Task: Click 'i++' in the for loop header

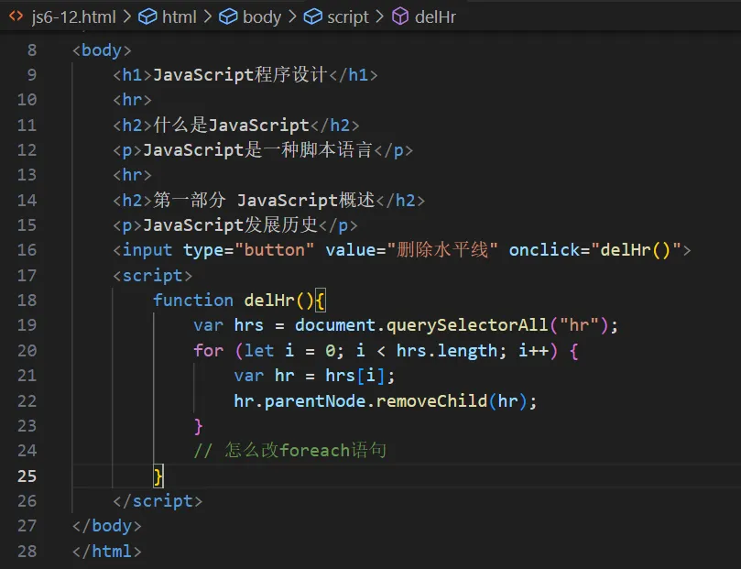Action: [x=533, y=351]
